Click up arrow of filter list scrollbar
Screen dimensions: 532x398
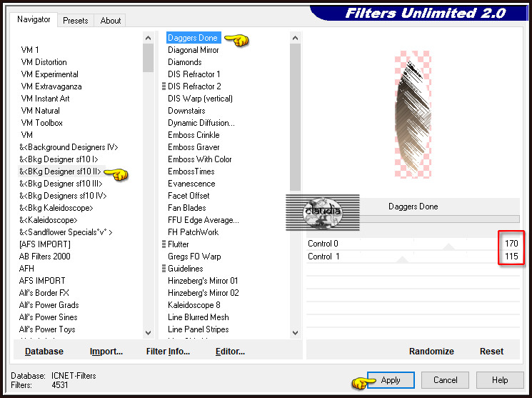pyautogui.click(x=295, y=38)
